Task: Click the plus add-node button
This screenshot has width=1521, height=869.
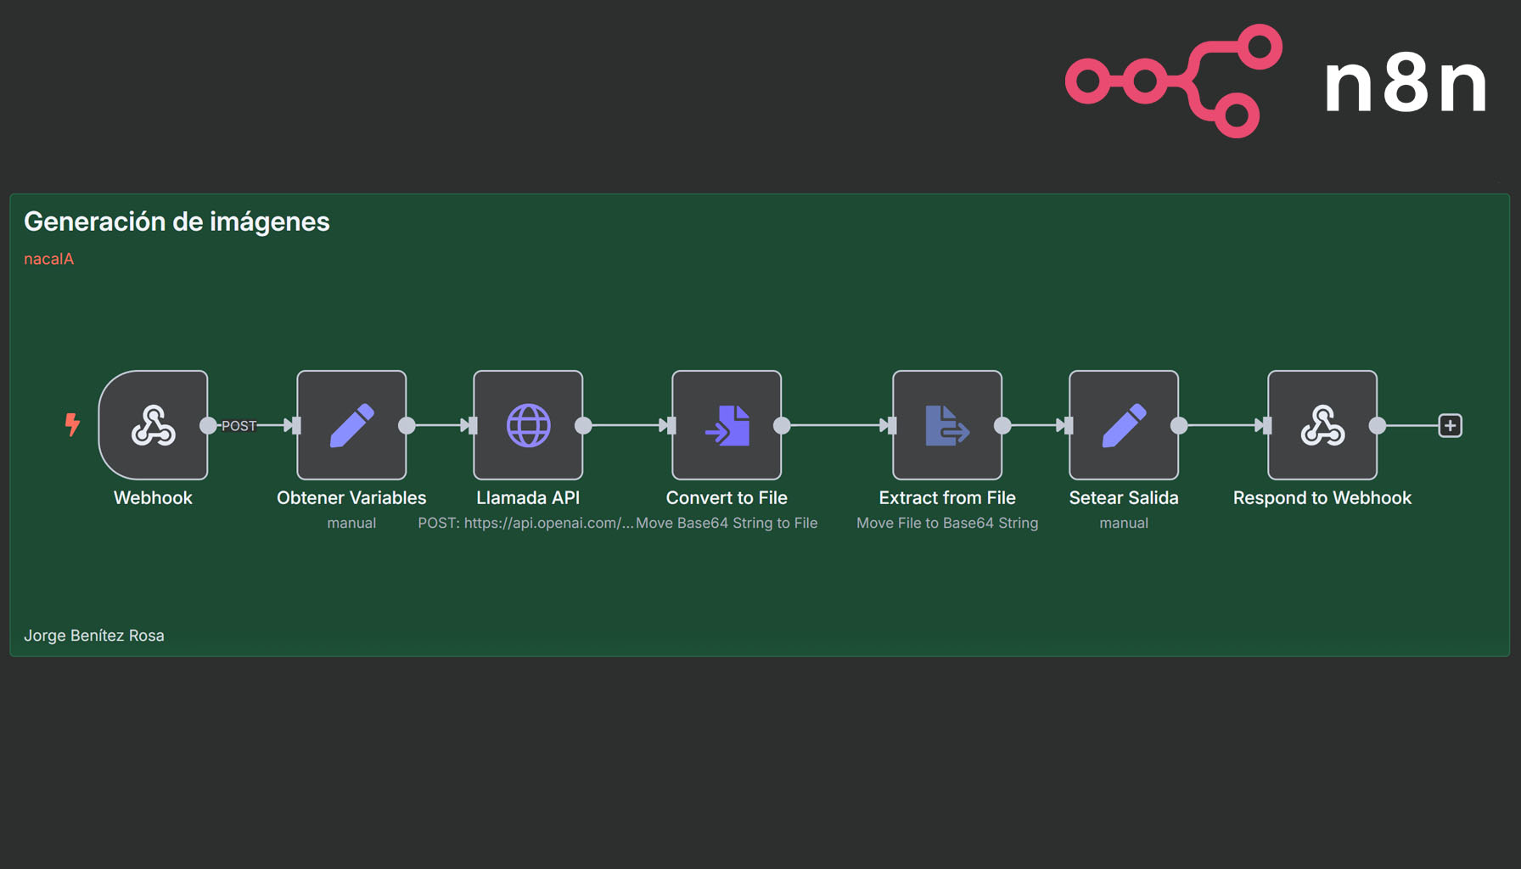Action: pos(1451,425)
